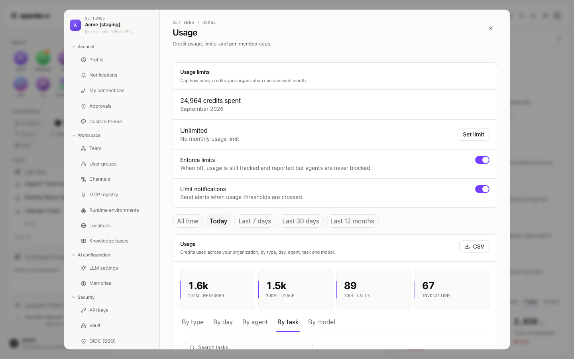The height and width of the screenshot is (359, 574).
Task: Click the Set limit button
Action: [x=474, y=134]
